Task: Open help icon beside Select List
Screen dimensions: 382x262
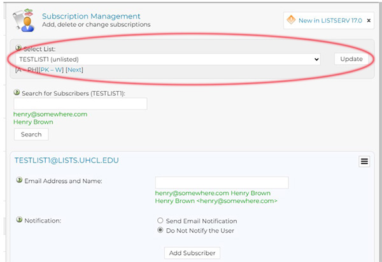Action: coord(18,48)
